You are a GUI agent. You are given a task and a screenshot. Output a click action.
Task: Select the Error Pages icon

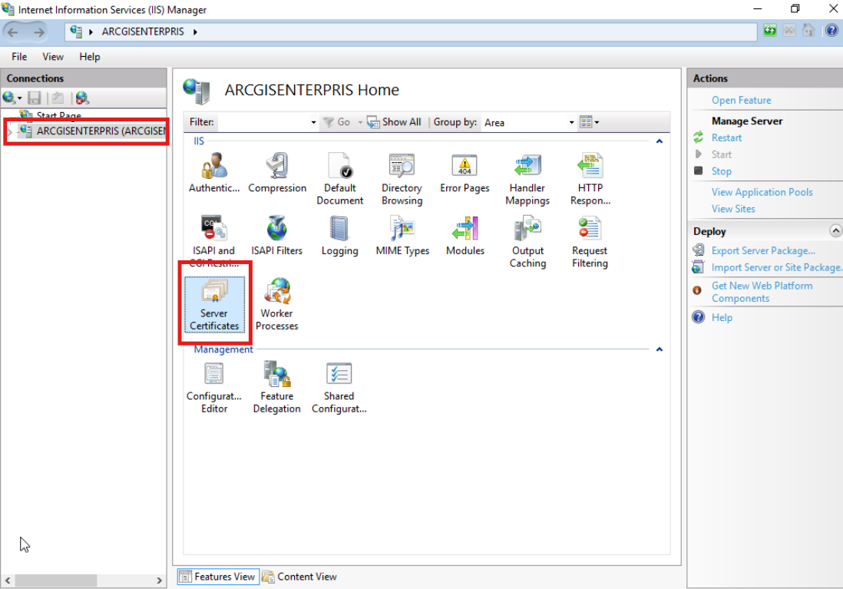pos(464,173)
